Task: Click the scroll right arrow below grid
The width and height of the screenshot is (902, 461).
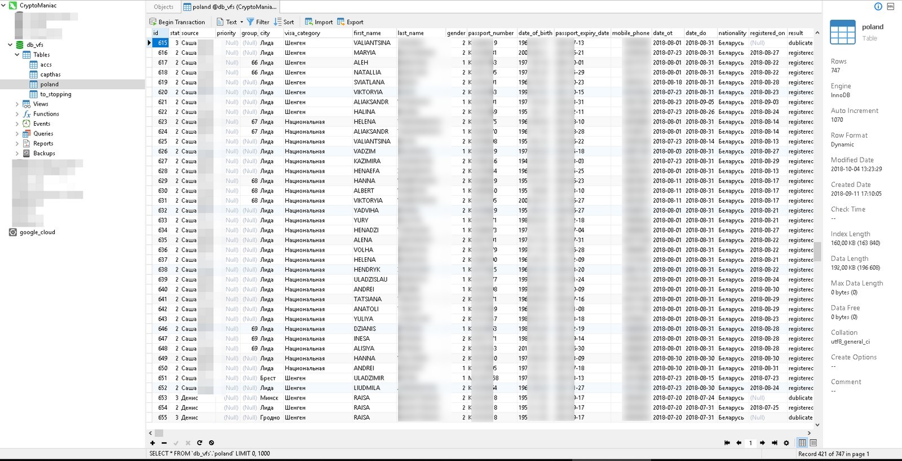Action: click(810, 433)
